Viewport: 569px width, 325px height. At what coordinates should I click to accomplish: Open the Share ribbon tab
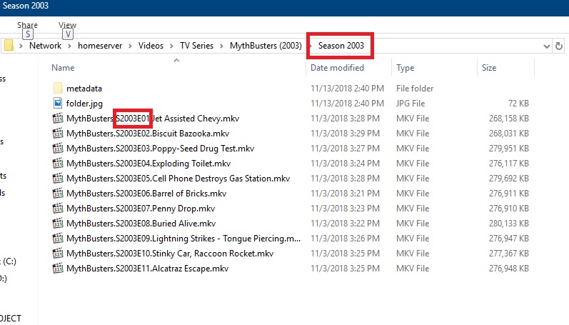click(x=27, y=25)
